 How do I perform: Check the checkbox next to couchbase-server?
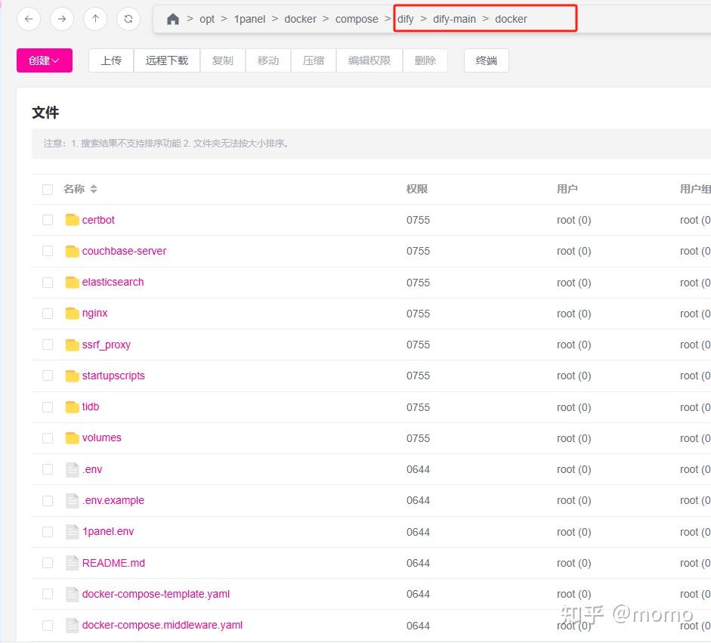pyautogui.click(x=48, y=251)
